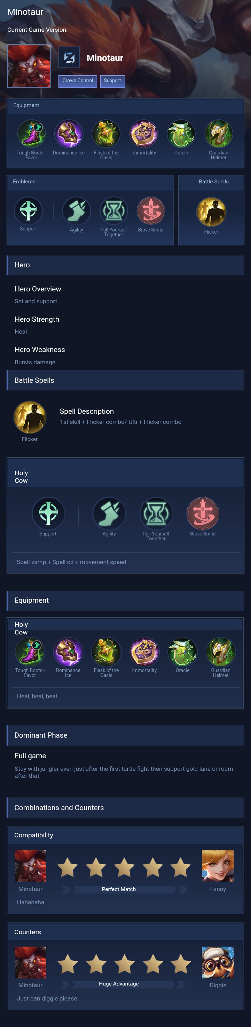Click the Agility talent icon in the Emblems panel
Viewport: 251px width, 1027px height.
[x=77, y=211]
